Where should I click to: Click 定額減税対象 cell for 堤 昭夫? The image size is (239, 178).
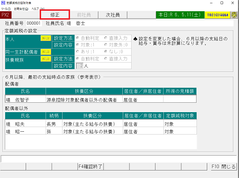point(180,124)
